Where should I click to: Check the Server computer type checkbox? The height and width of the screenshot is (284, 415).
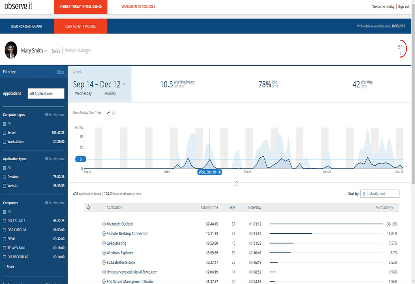tap(4, 133)
